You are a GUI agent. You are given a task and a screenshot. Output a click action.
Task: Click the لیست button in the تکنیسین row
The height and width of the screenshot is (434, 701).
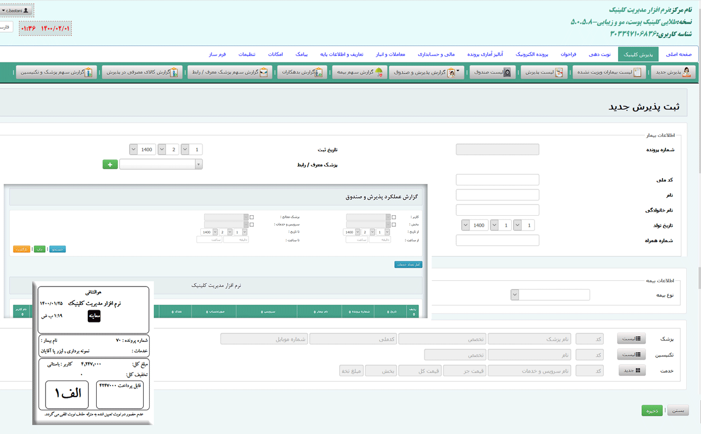point(631,355)
